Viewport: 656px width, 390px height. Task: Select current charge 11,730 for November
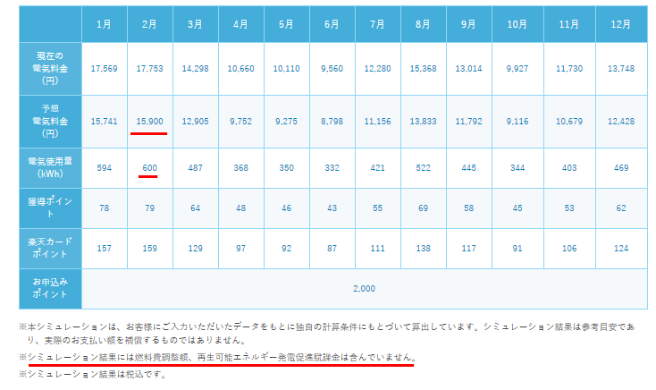pyautogui.click(x=569, y=69)
